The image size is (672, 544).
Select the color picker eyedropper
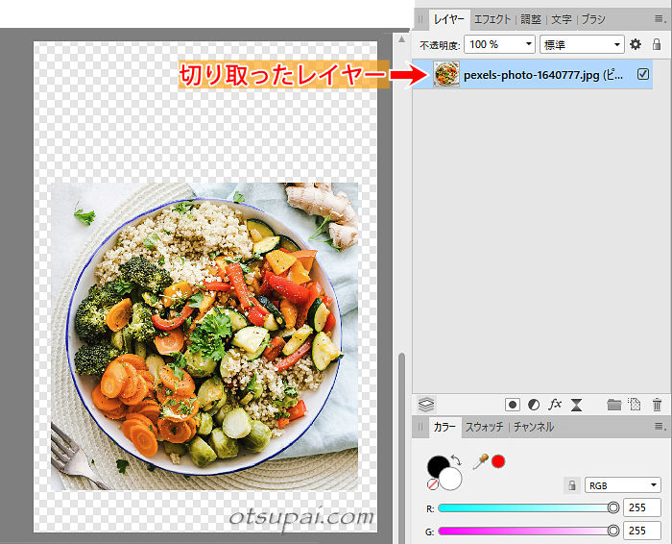click(x=480, y=462)
